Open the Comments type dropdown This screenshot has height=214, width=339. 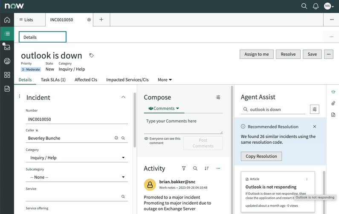164,109
